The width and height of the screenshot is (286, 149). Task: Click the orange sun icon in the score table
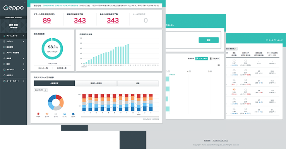click(234, 89)
